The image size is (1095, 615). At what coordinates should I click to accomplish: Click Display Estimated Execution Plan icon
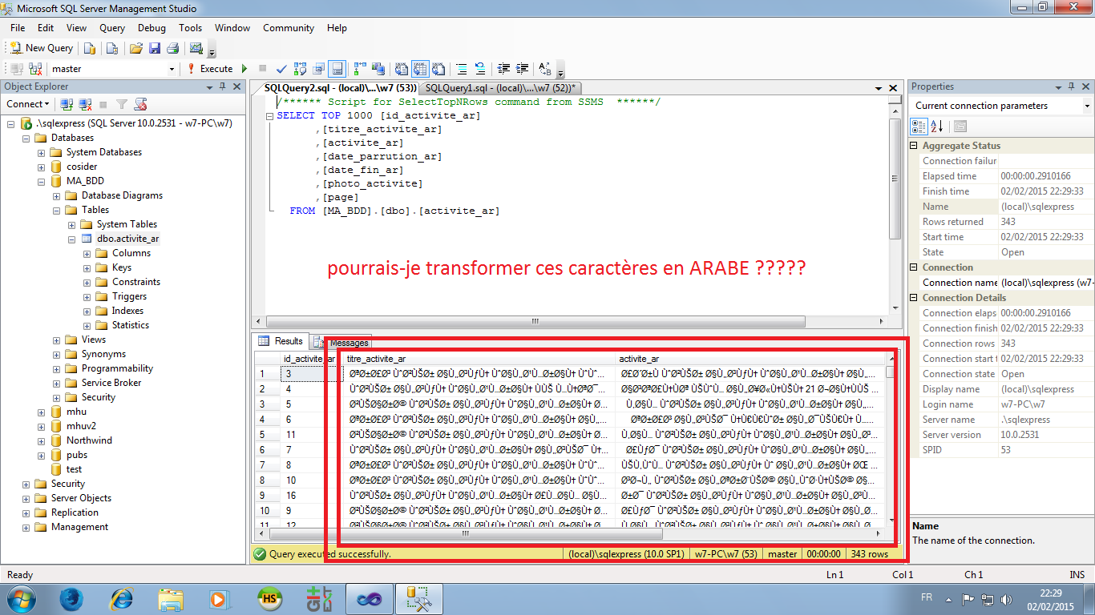[301, 69]
